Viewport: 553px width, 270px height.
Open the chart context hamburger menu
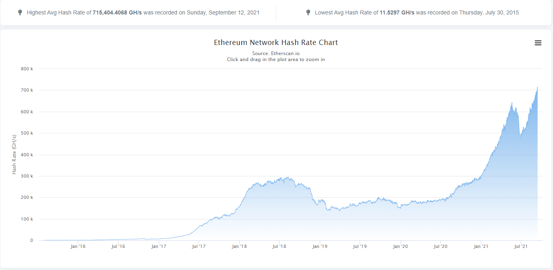(538, 43)
